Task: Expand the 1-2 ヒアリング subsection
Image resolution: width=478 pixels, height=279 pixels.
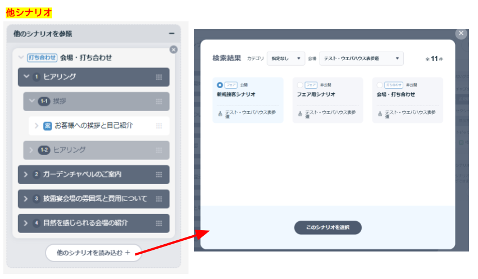Action: click(x=31, y=150)
